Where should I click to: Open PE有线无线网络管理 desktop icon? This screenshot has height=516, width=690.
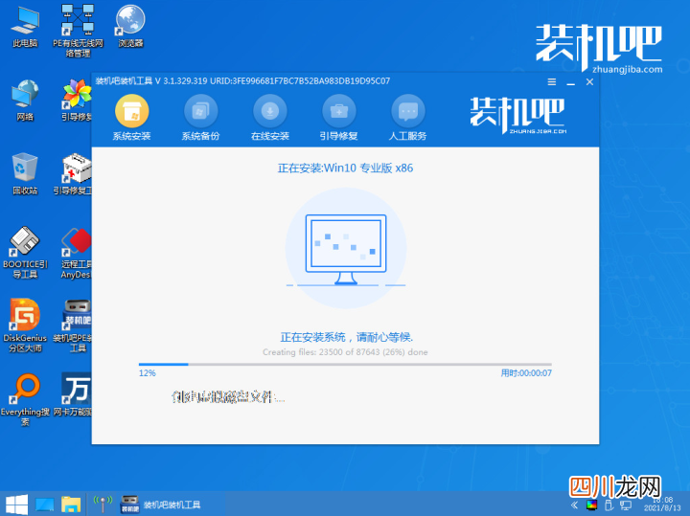(78, 31)
